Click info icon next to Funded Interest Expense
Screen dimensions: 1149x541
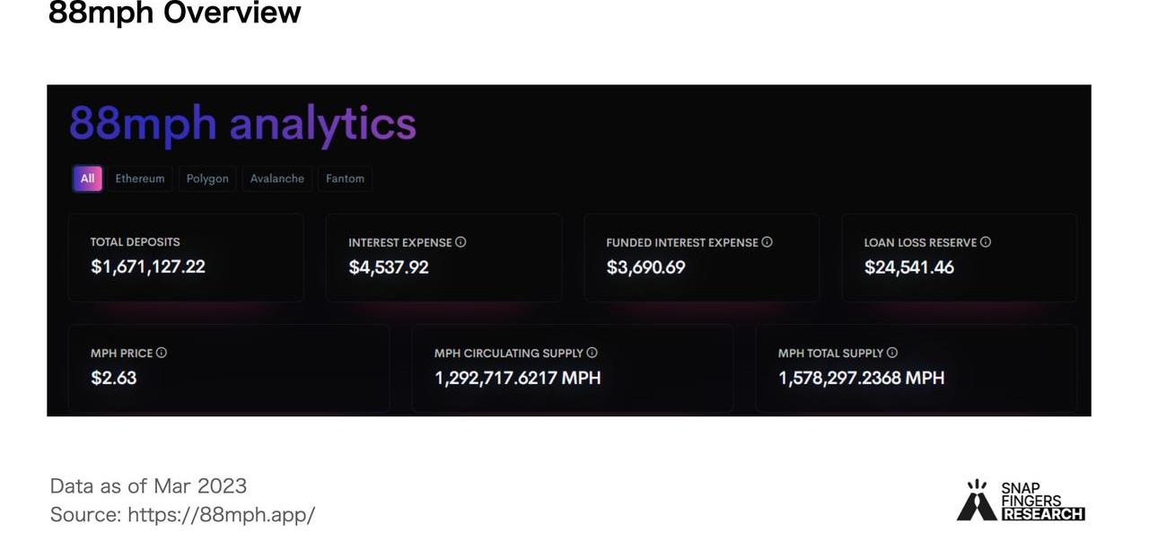(x=767, y=242)
